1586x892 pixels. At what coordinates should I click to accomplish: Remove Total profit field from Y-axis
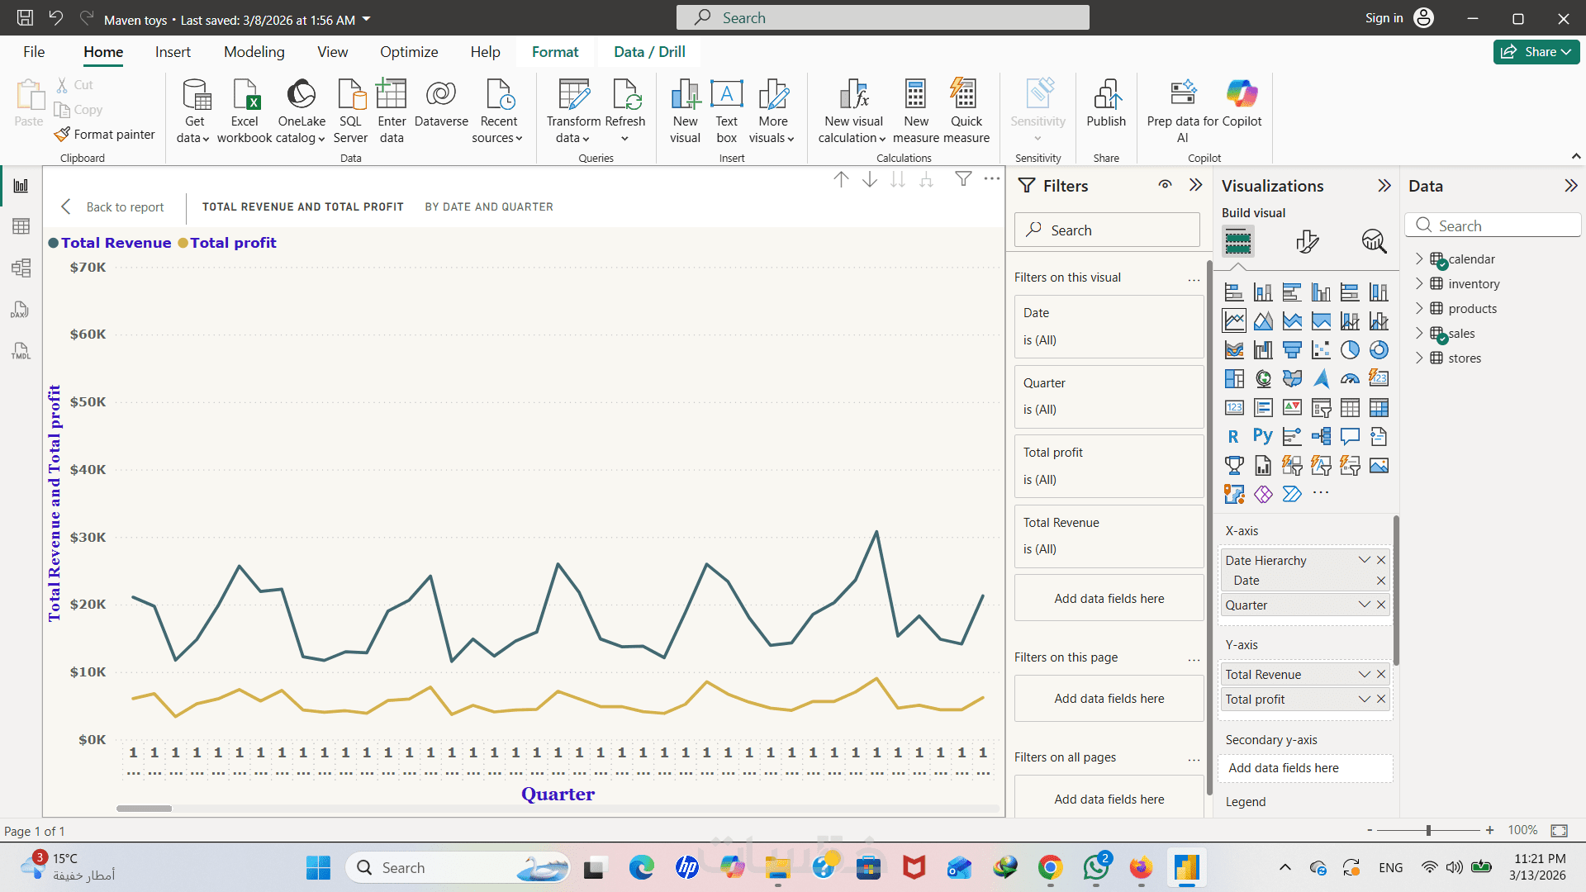coord(1381,700)
